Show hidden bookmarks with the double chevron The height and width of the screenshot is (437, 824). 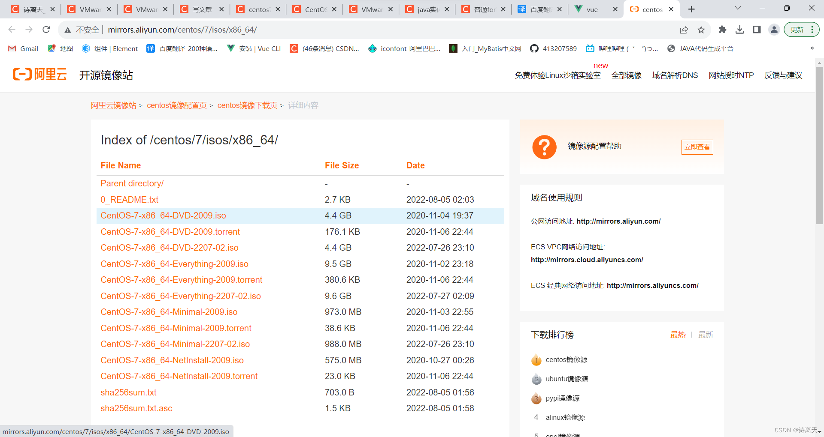tap(812, 48)
